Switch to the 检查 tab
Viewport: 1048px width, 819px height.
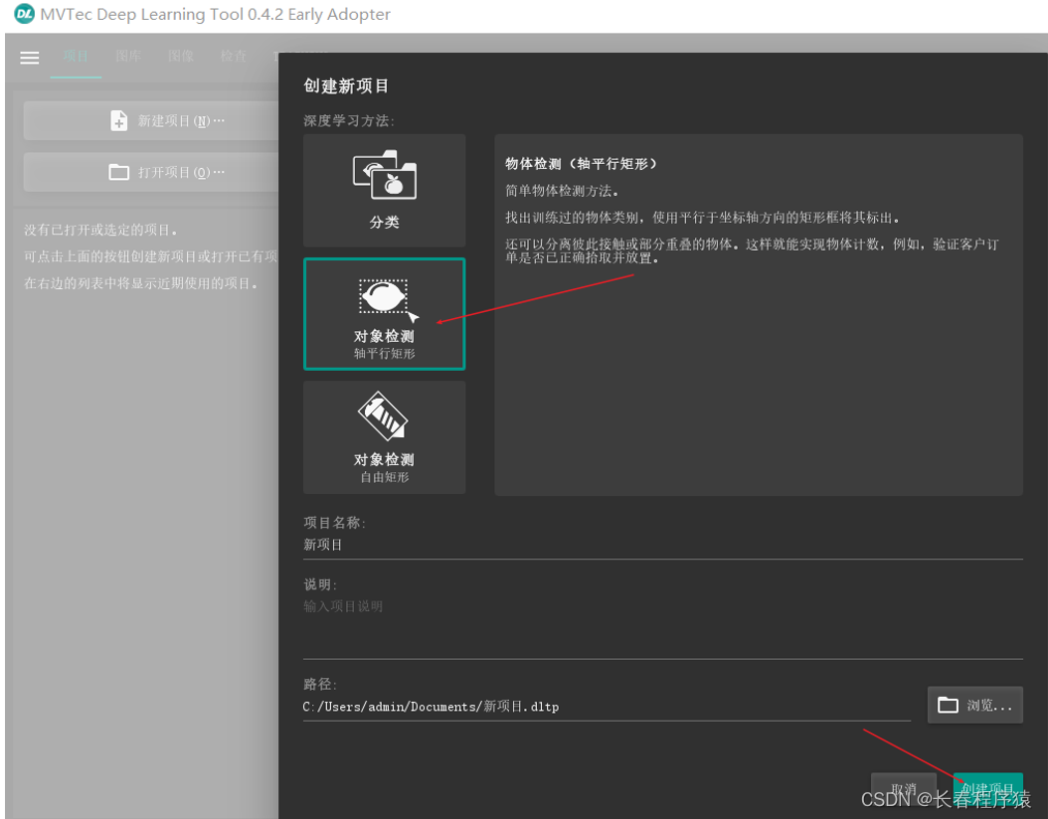[234, 57]
